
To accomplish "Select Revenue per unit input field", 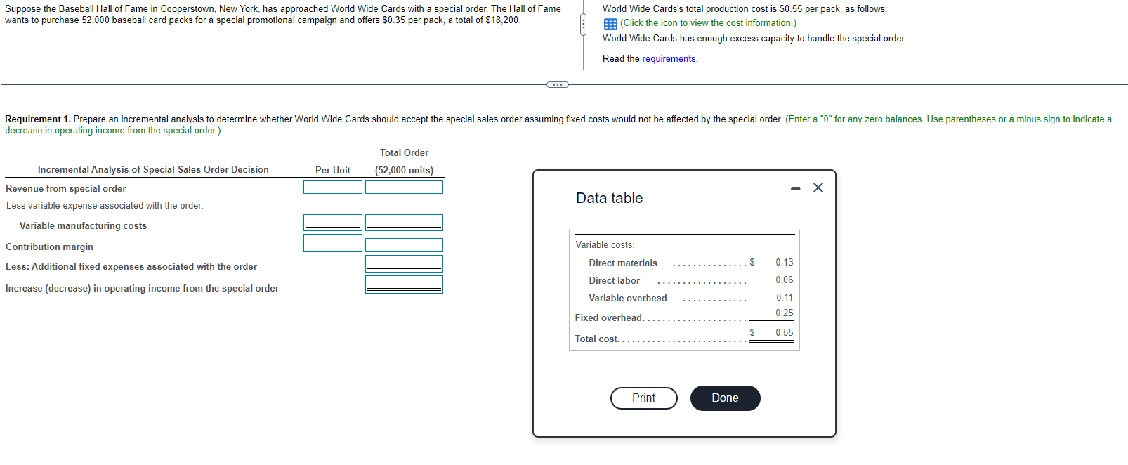I will (x=333, y=187).
